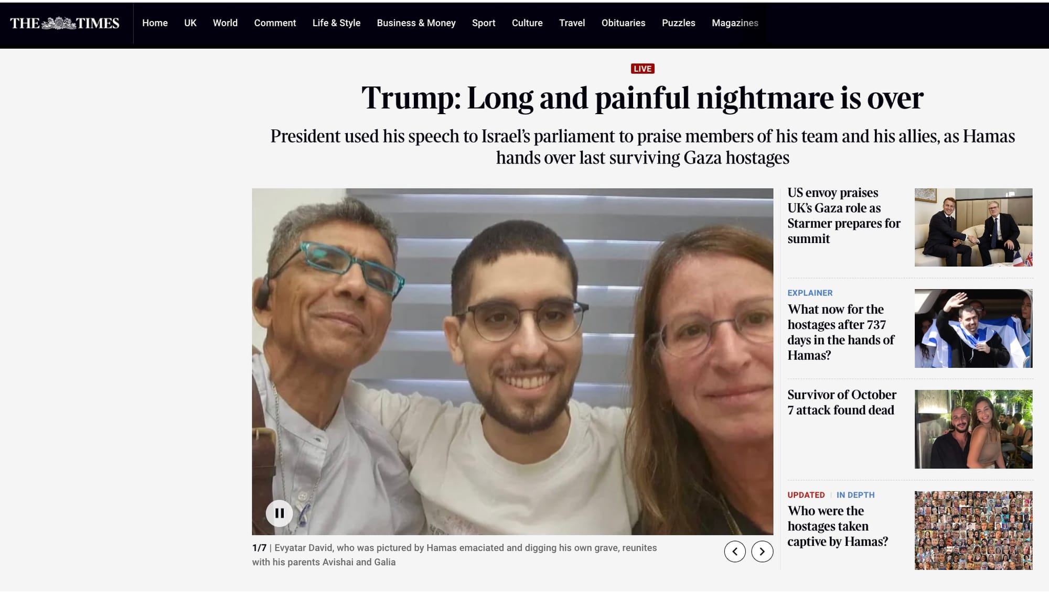Screen dimensions: 1049x593
Task: Open the UK section
Action: point(190,23)
